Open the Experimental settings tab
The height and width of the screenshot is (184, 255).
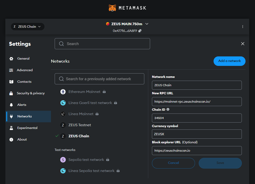pyautogui.click(x=28, y=128)
